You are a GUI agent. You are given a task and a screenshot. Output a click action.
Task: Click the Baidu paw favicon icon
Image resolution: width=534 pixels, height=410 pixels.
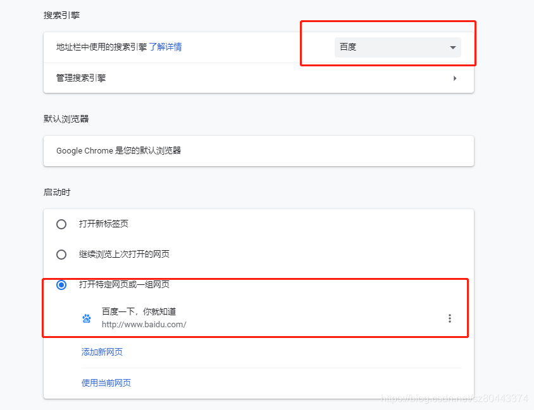tap(87, 318)
